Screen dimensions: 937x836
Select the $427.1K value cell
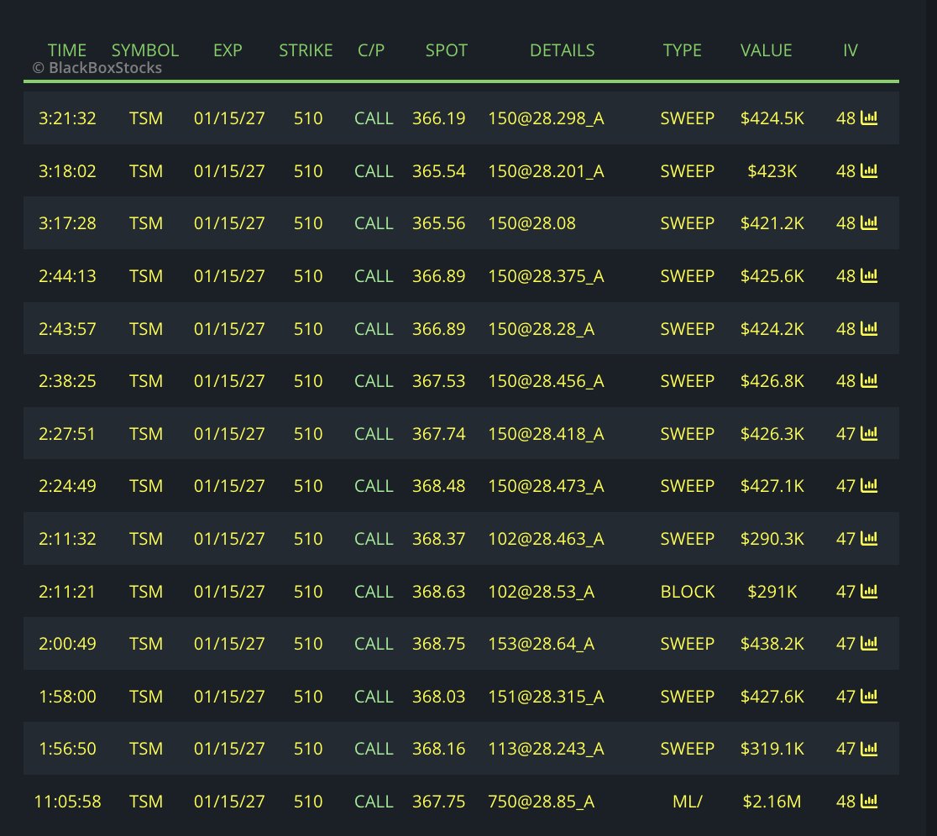coord(772,486)
